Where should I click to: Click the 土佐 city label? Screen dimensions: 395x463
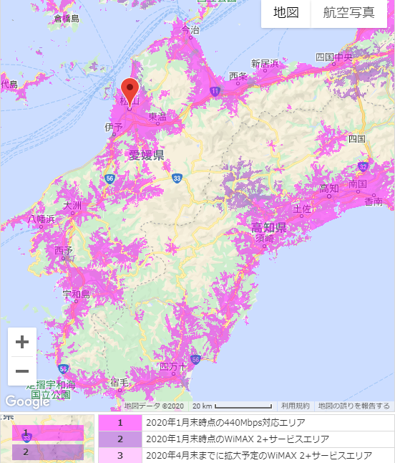click(302, 209)
